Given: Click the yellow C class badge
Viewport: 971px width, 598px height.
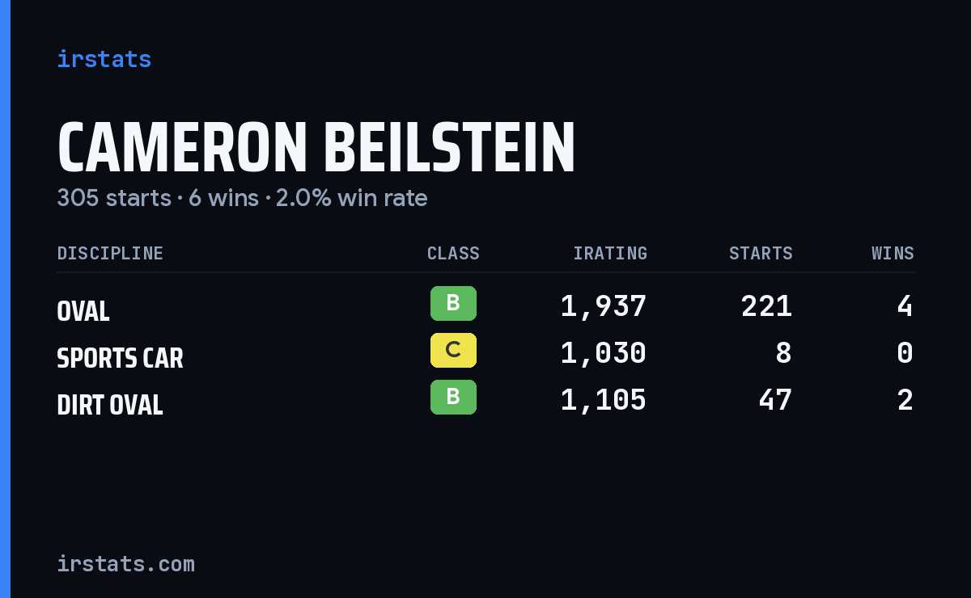Looking at the screenshot, I should pos(453,351).
